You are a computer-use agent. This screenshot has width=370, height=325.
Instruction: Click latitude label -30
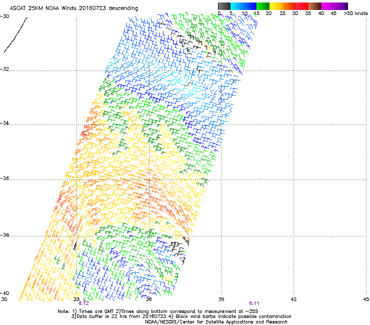(x=4, y=16)
